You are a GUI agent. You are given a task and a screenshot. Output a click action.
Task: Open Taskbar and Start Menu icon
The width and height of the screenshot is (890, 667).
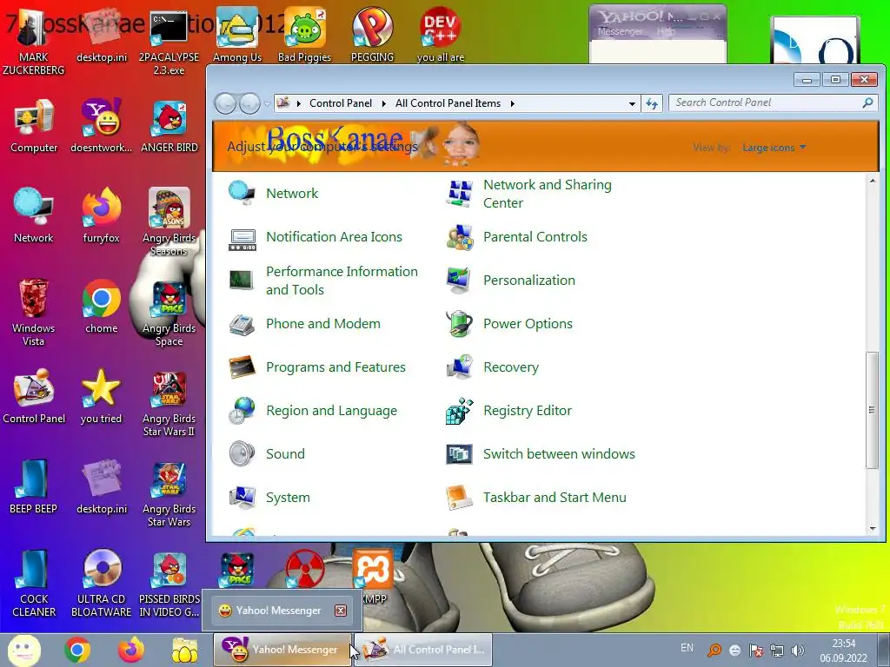pyautogui.click(x=459, y=498)
